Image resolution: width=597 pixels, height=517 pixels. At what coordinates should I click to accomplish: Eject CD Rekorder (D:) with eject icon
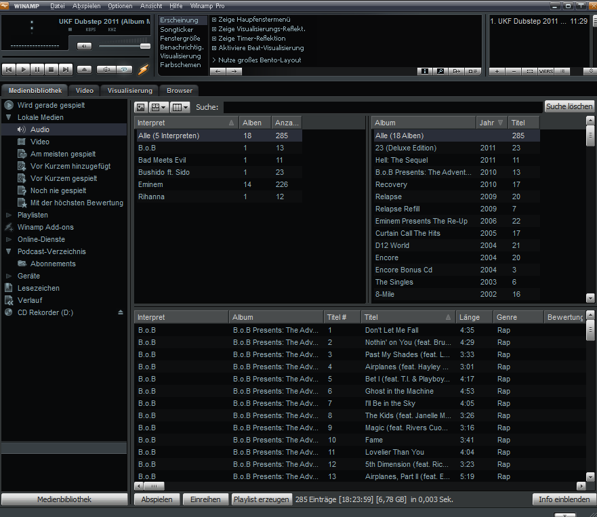[x=121, y=312]
